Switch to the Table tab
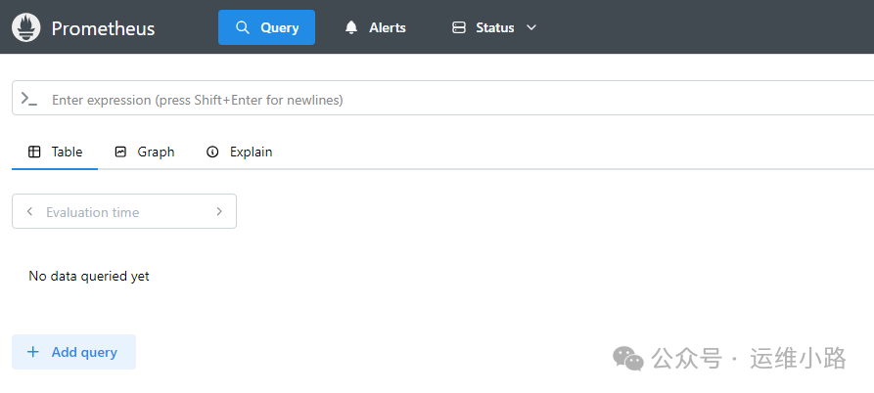Image resolution: width=874 pixels, height=393 pixels. click(x=55, y=152)
